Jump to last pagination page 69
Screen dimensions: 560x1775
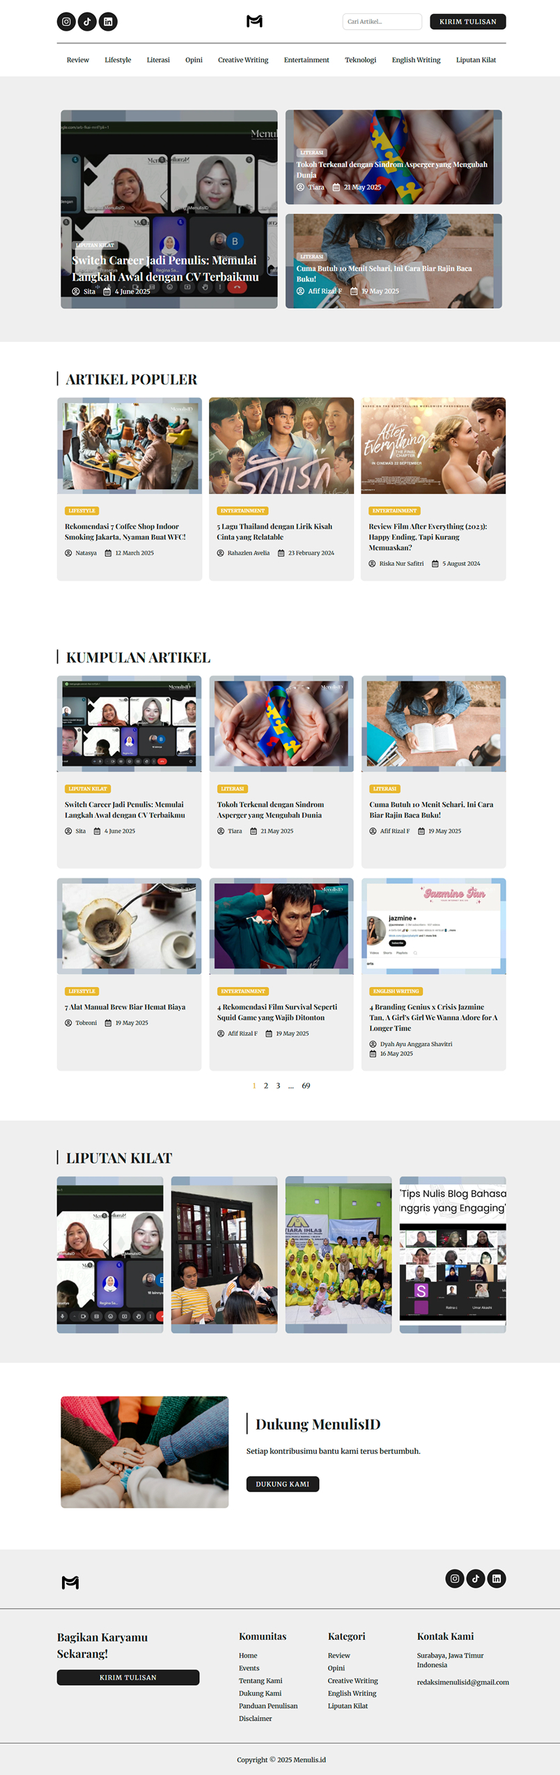pos(306,1085)
